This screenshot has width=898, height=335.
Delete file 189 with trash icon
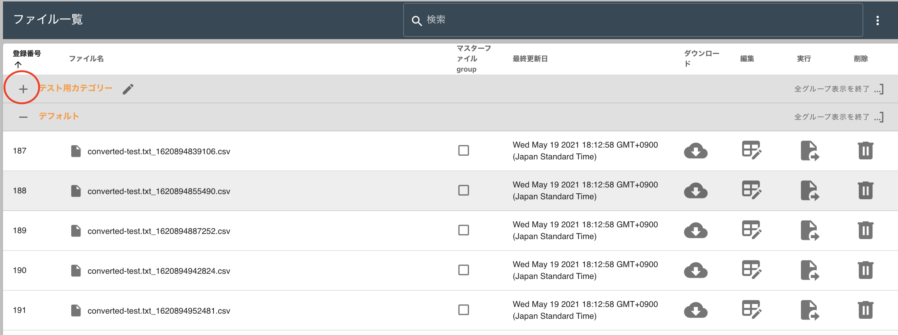tap(866, 230)
